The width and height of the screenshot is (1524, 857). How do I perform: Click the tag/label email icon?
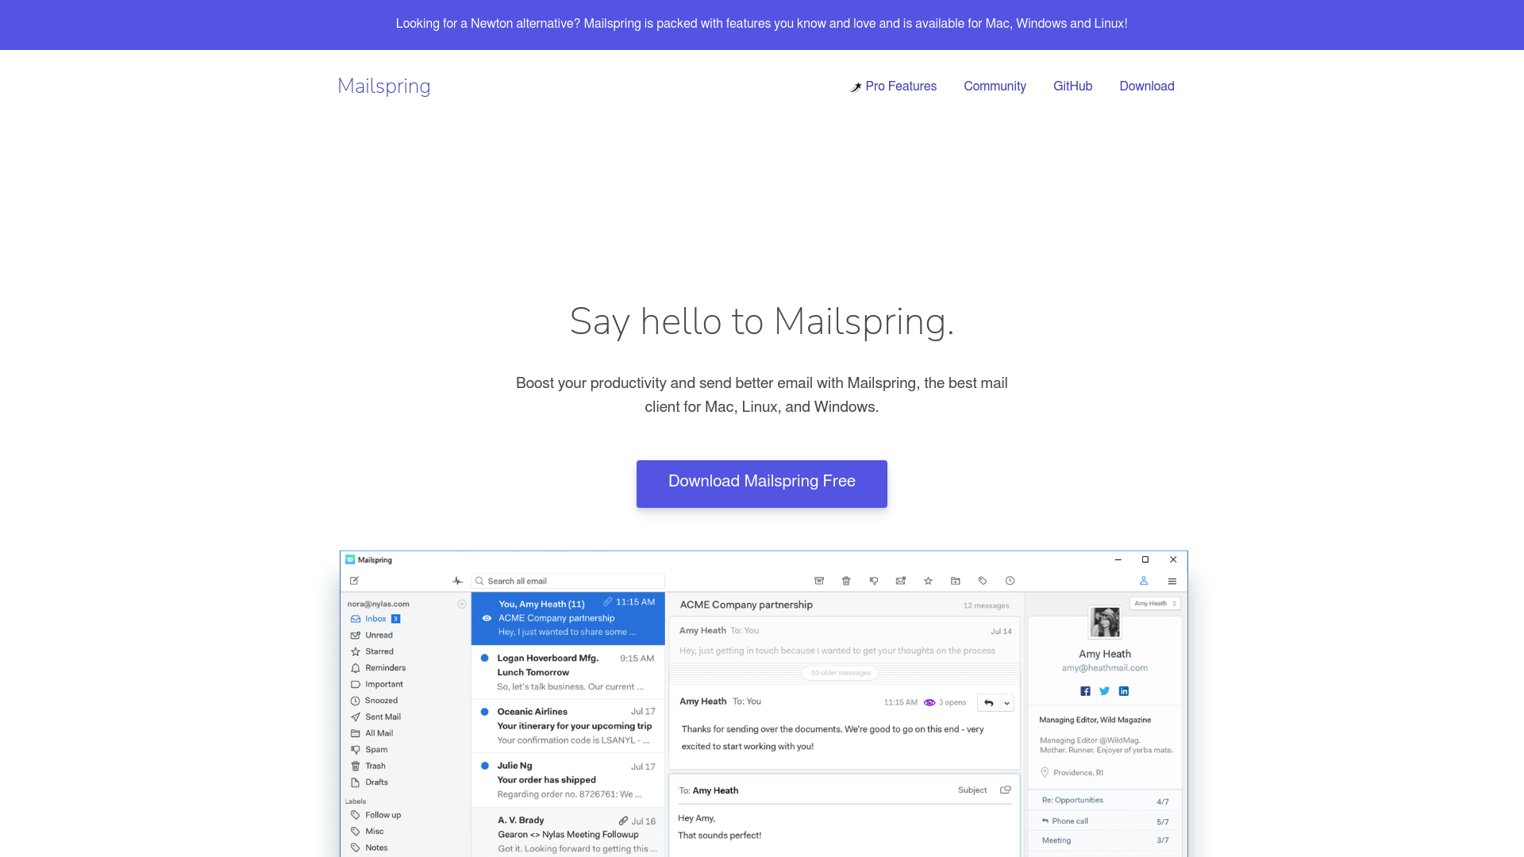point(983,581)
